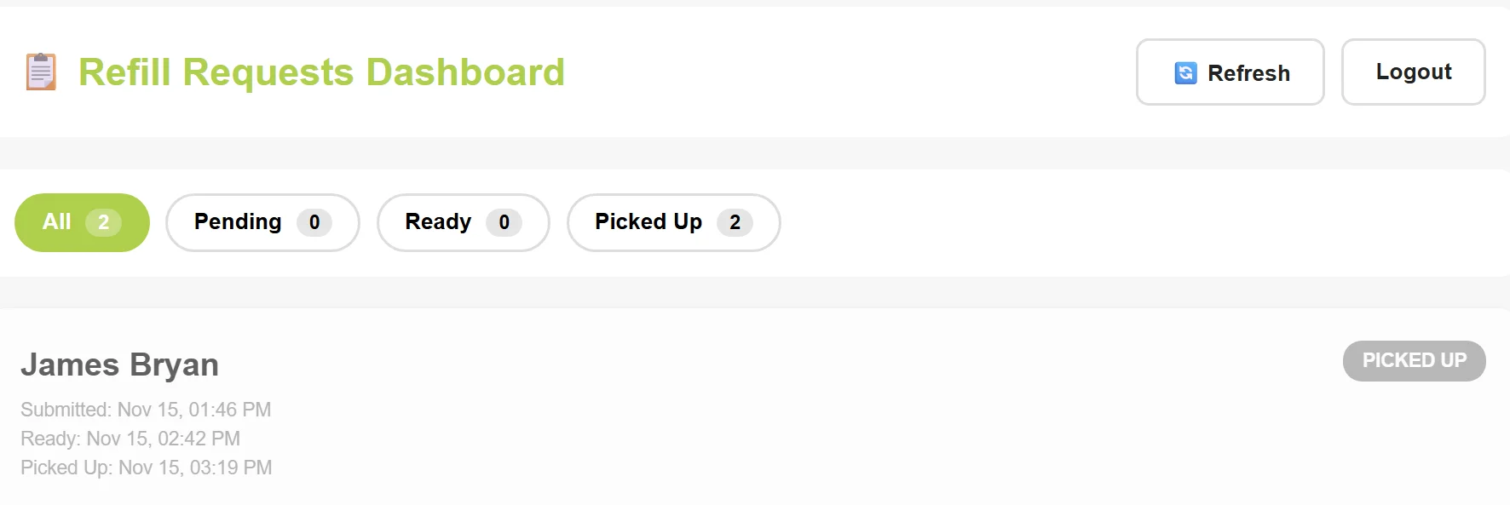This screenshot has width=1510, height=505.
Task: Click the Logout button
Action: pyautogui.click(x=1413, y=72)
